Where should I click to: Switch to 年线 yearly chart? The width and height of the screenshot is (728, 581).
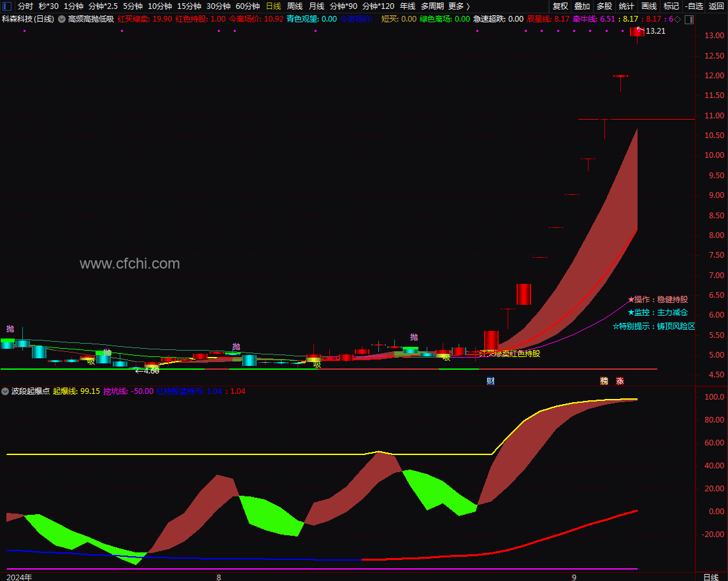point(408,6)
